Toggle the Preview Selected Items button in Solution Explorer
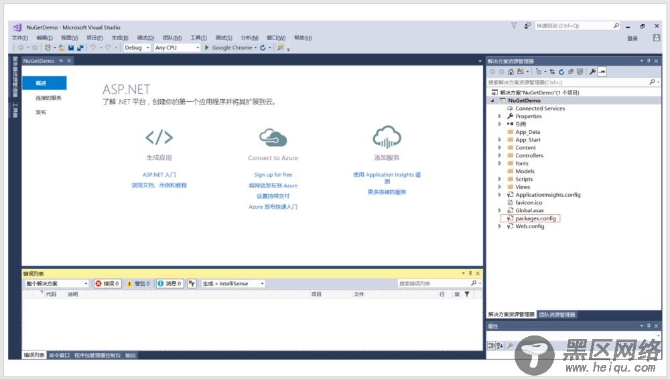 (602, 72)
